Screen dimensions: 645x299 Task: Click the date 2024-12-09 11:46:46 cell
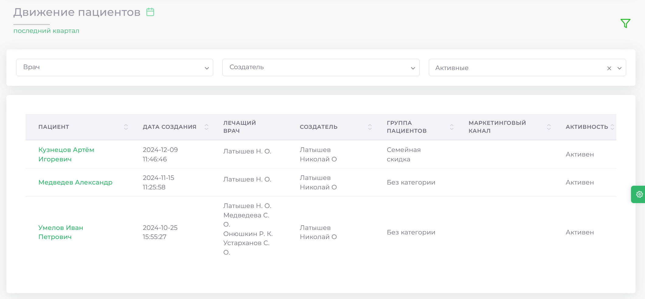[x=160, y=154]
